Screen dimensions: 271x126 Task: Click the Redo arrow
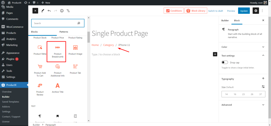click(x=56, y=11)
